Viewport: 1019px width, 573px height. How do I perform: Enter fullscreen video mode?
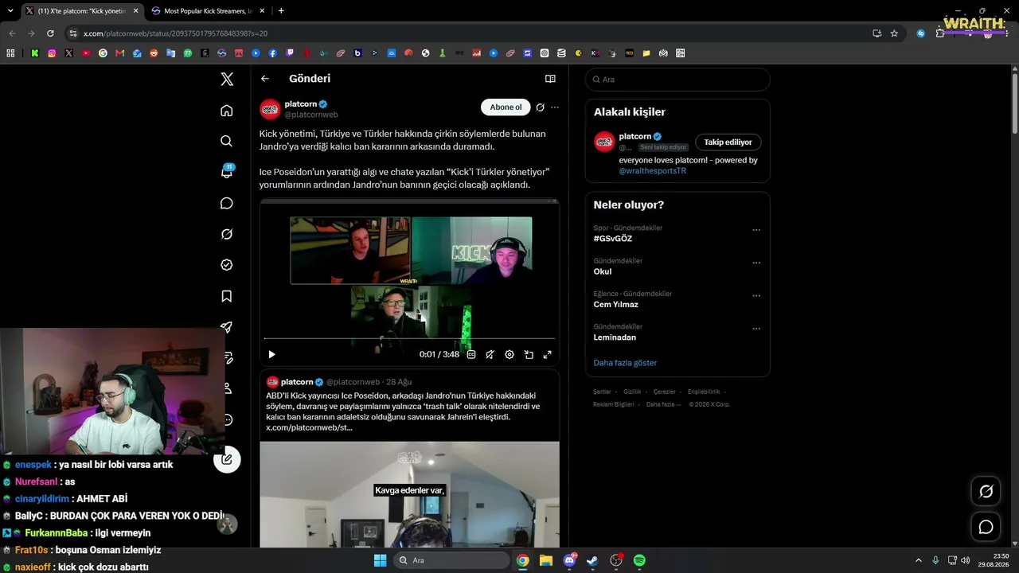tap(548, 355)
